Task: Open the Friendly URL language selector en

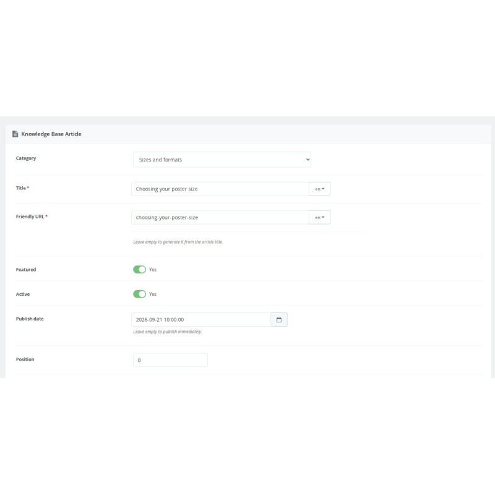Action: (x=319, y=217)
